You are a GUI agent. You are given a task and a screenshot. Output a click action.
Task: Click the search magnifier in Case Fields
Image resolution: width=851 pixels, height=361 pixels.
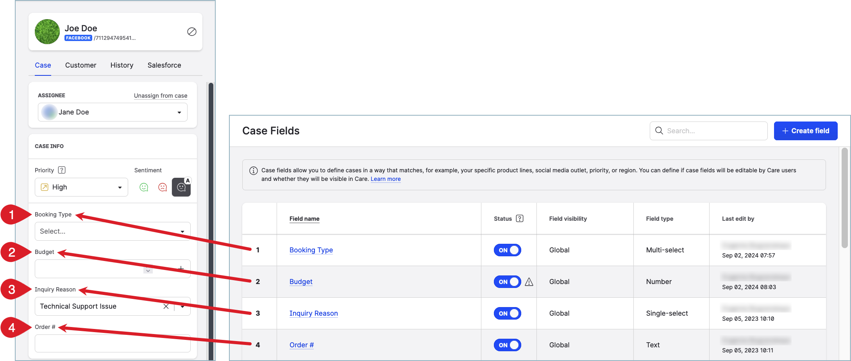[659, 131]
